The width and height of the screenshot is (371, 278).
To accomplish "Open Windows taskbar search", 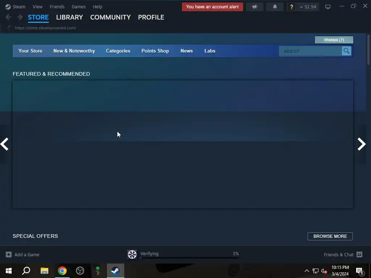I will pos(26,271).
